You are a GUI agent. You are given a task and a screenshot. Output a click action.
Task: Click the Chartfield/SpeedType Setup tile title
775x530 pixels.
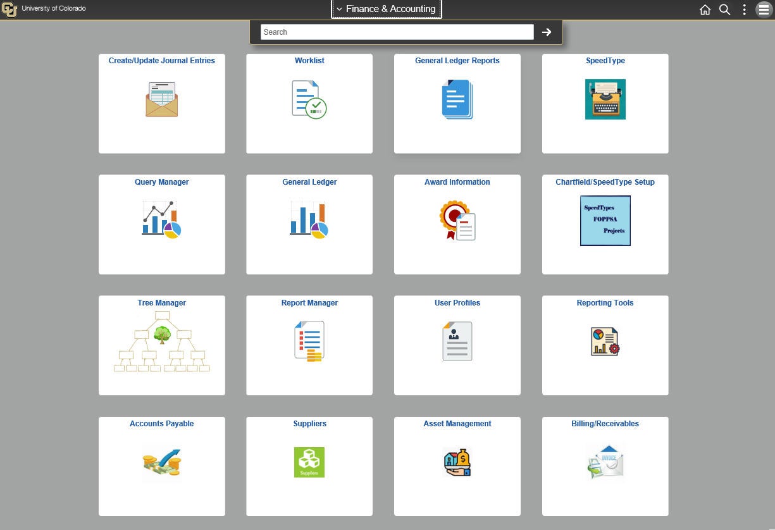[x=605, y=182]
